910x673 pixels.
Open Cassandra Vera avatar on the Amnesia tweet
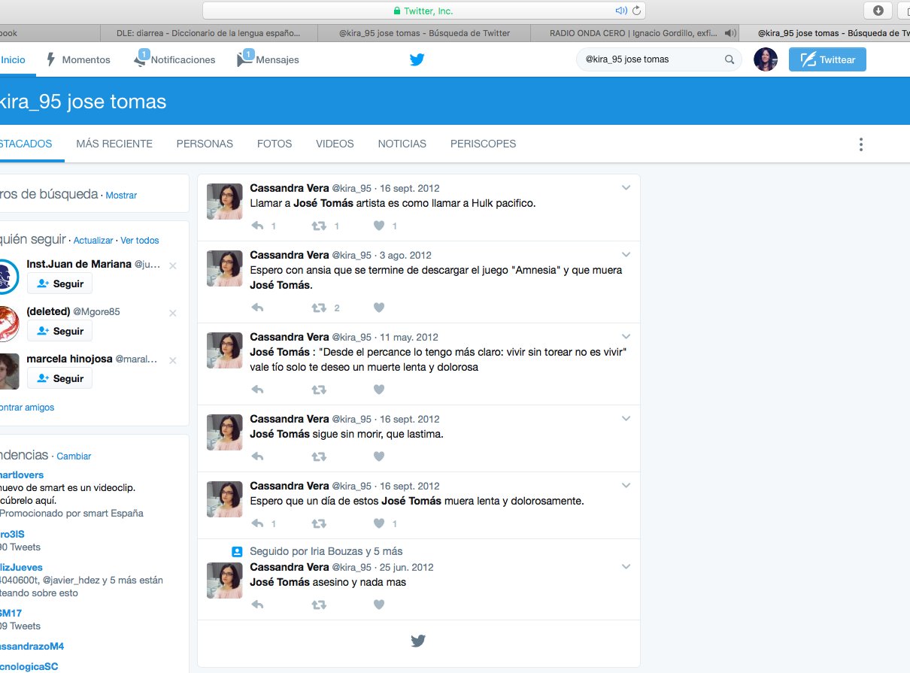coord(225,268)
